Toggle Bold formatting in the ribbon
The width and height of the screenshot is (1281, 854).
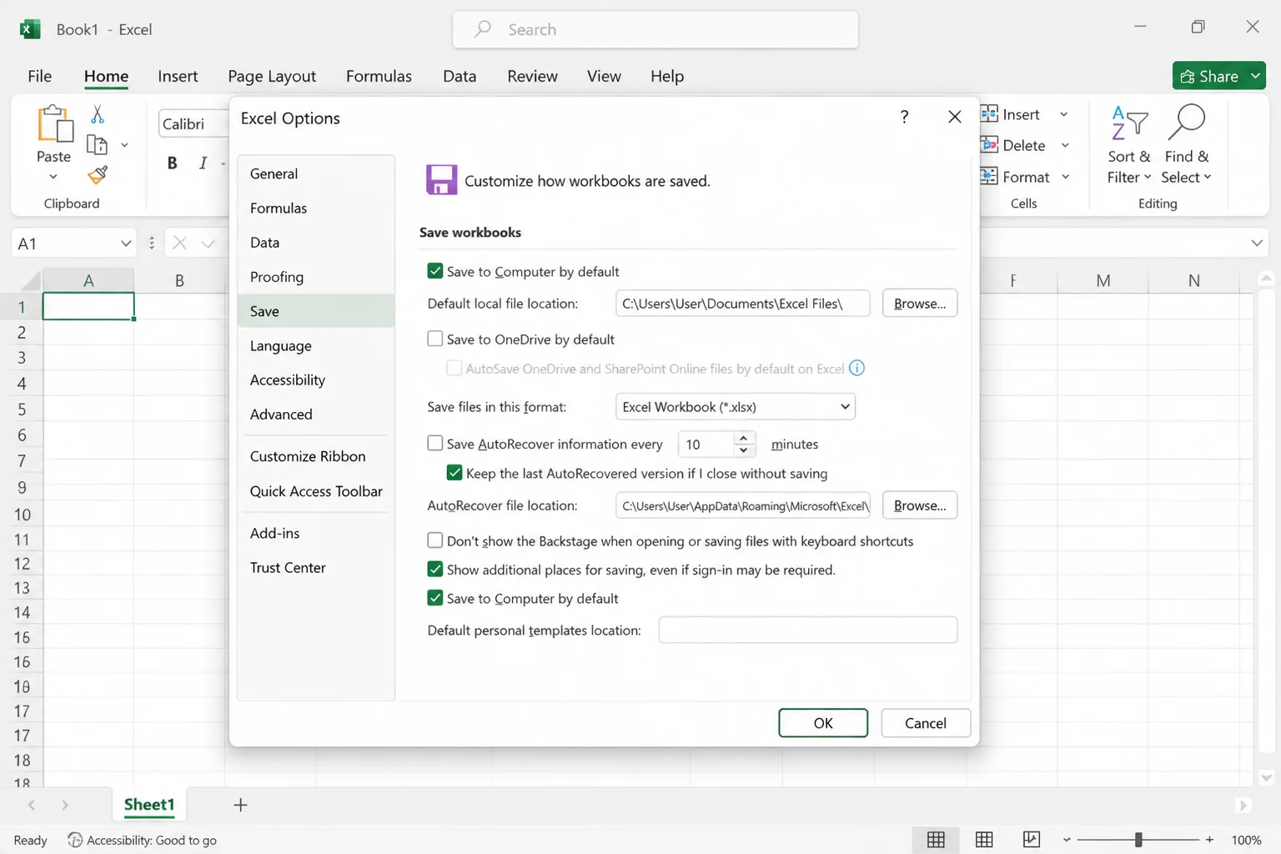[x=172, y=163]
